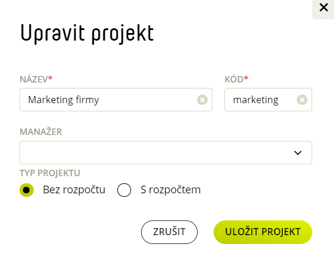Open the Manažer dropdown list
The height and width of the screenshot is (254, 334).
click(x=166, y=153)
